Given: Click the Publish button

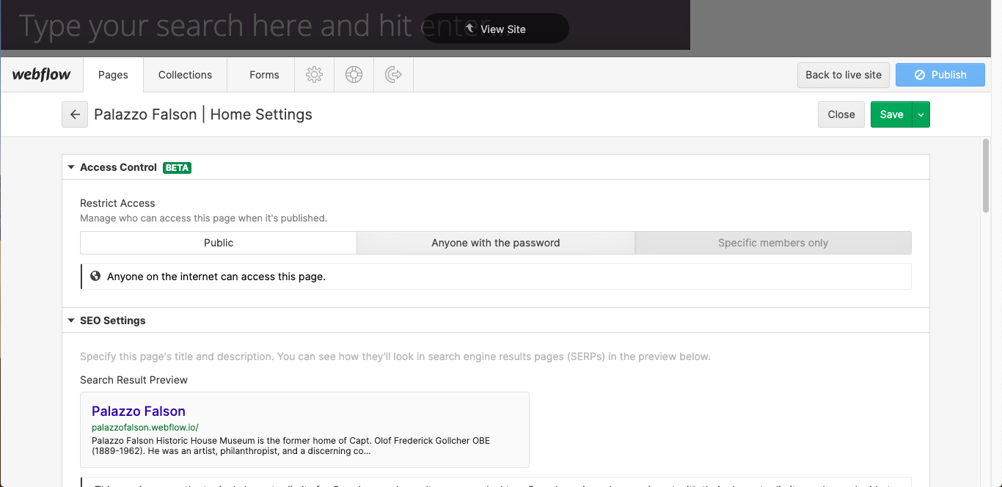Looking at the screenshot, I should (x=940, y=75).
